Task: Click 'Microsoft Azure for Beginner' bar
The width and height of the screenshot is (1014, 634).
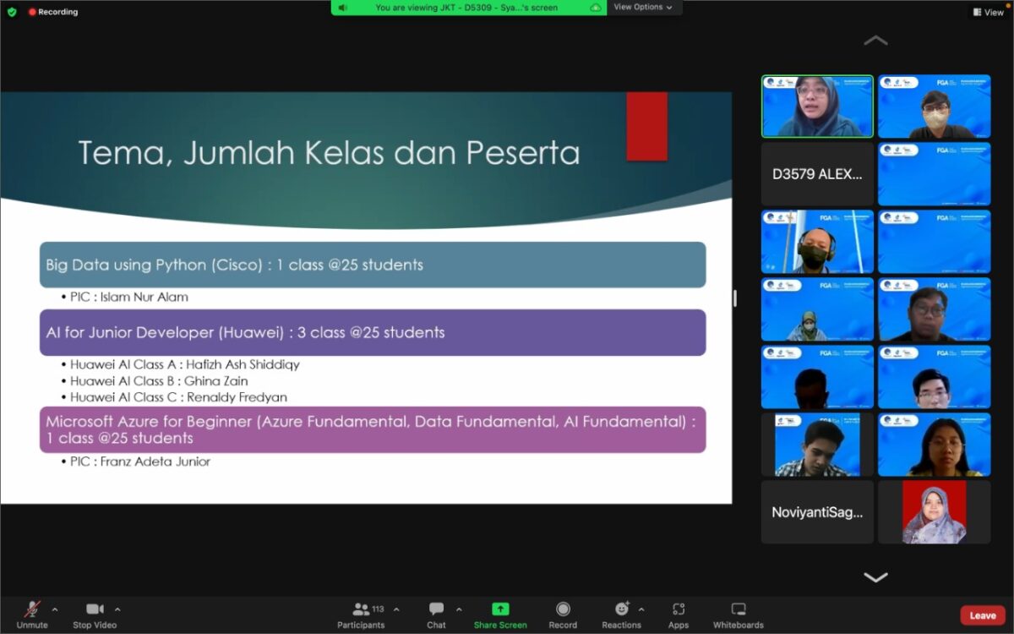Action: point(373,429)
